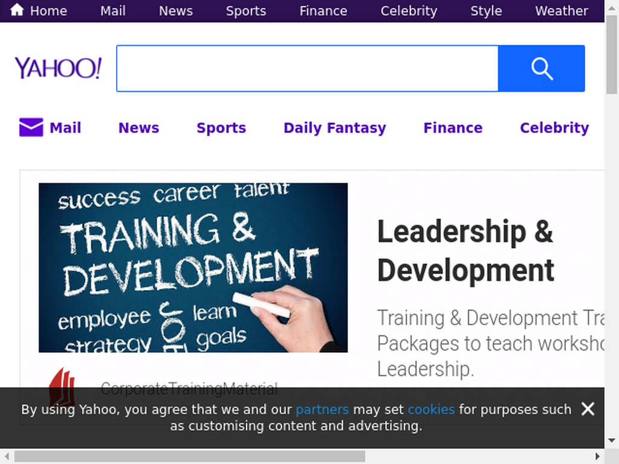Go to Sports link below search box
The image size is (619, 464).
221,128
